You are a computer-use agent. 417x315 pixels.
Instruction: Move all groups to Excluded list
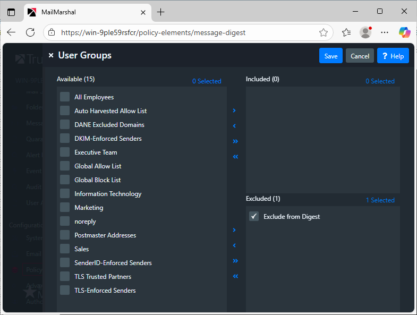tap(235, 261)
